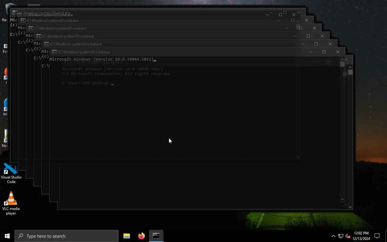Screen dimensions: 387x242
Task: Open the network status tray icon
Action: [x=341, y=236]
